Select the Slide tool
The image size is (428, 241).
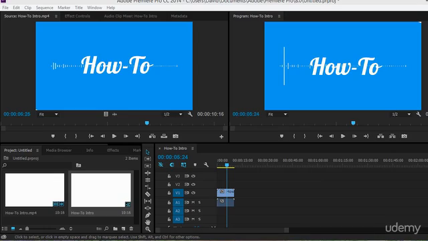pyautogui.click(x=148, y=208)
